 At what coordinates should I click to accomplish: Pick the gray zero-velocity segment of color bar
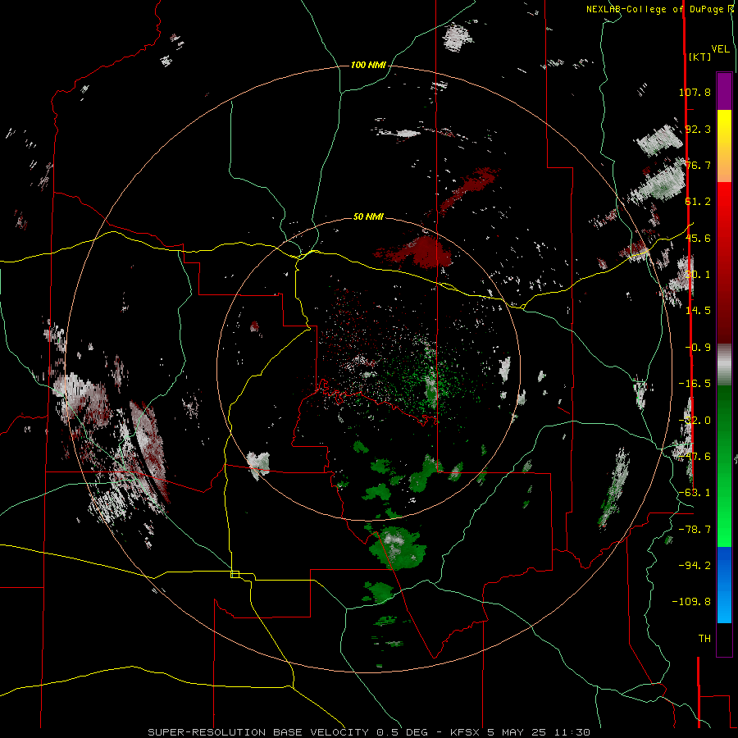coord(724,365)
